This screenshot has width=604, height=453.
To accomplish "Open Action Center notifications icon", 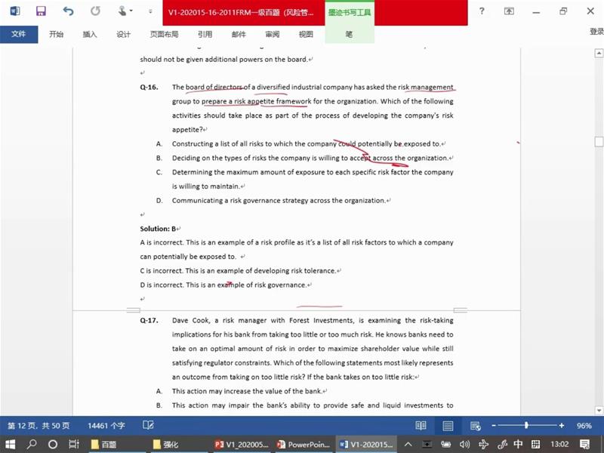I will point(584,444).
